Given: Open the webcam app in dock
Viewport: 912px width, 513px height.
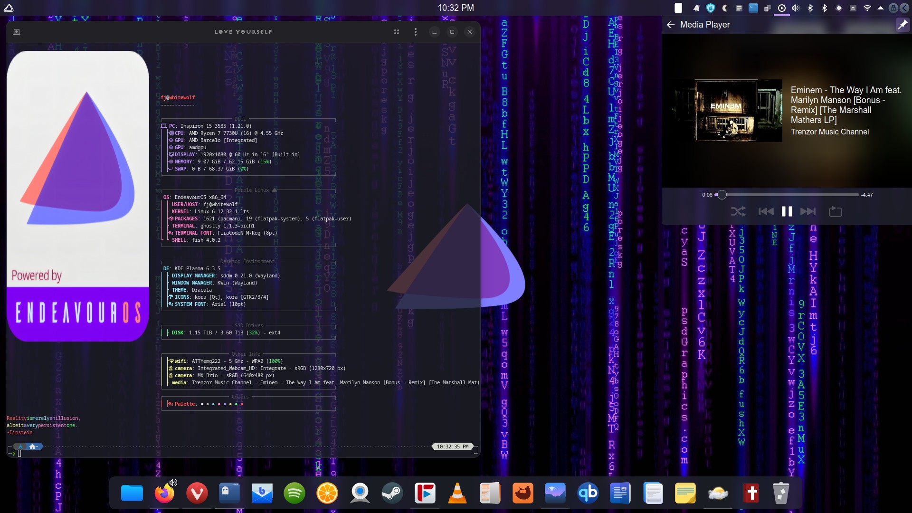Looking at the screenshot, I should pyautogui.click(x=360, y=494).
